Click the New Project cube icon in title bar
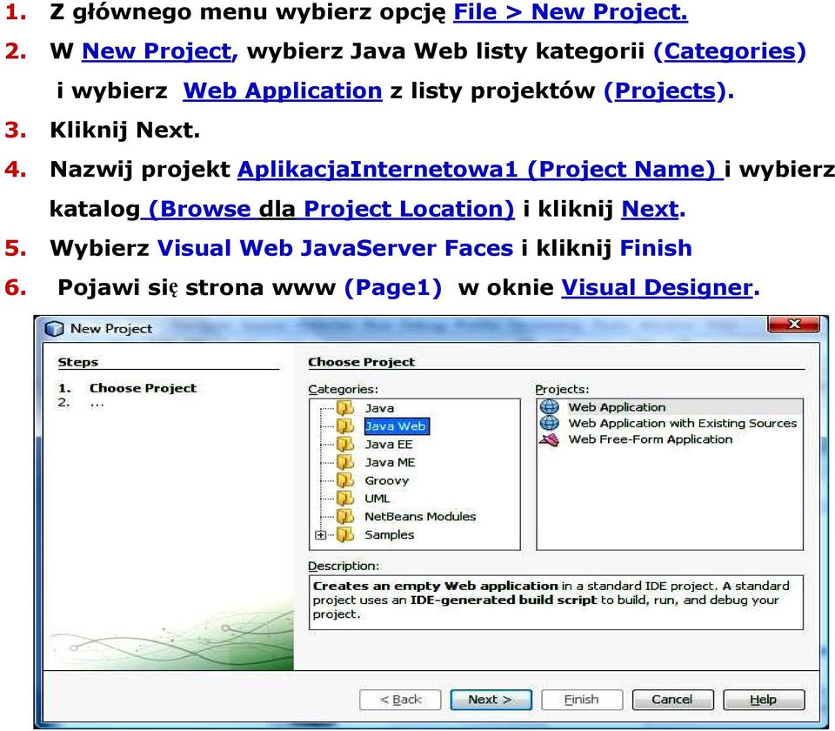The height and width of the screenshot is (731, 835). tap(54, 329)
